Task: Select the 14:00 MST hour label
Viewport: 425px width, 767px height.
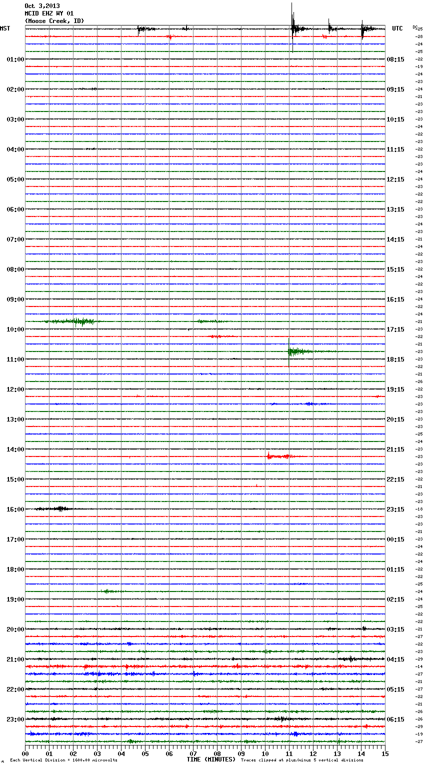Action: pos(15,449)
